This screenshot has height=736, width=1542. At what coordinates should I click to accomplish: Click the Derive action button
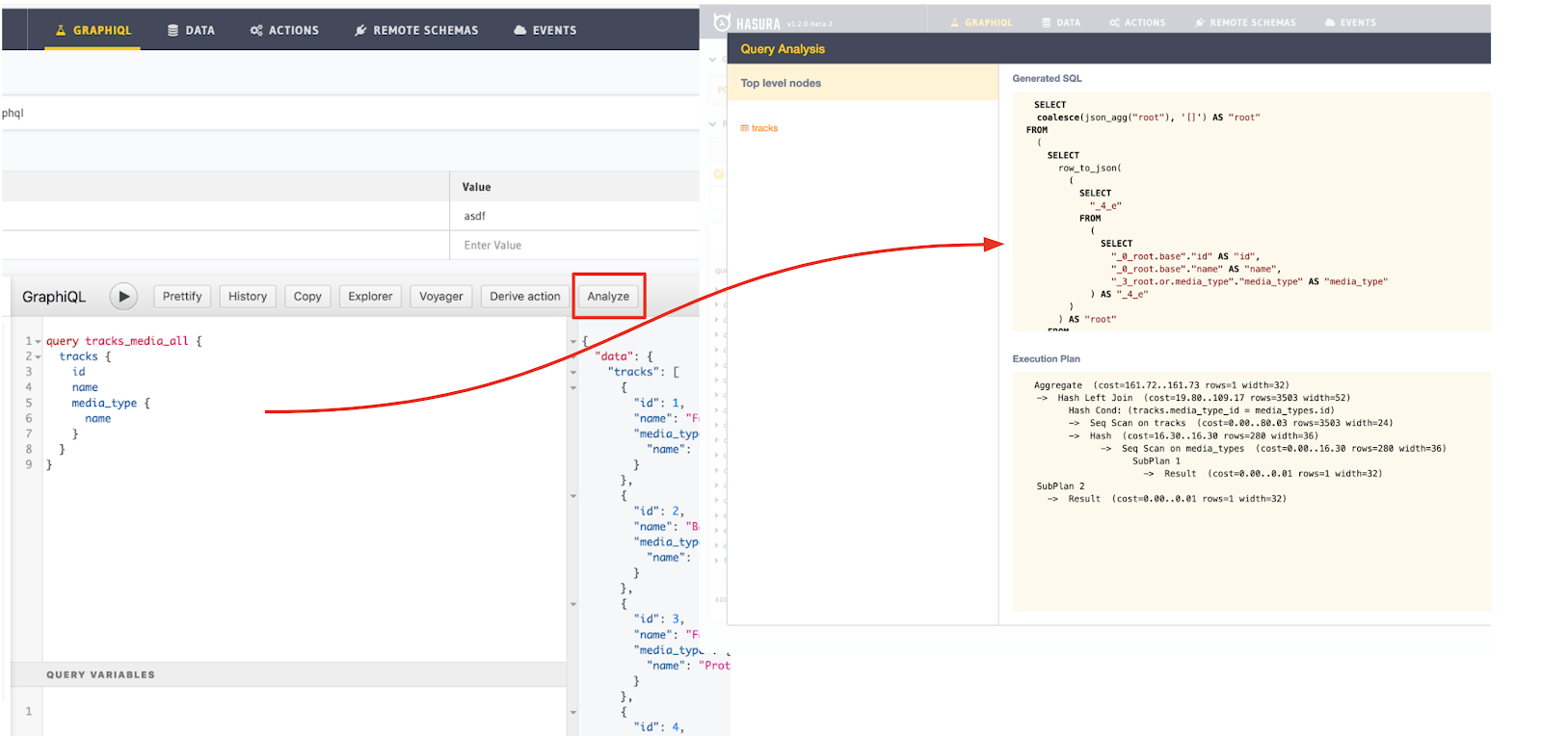(524, 297)
